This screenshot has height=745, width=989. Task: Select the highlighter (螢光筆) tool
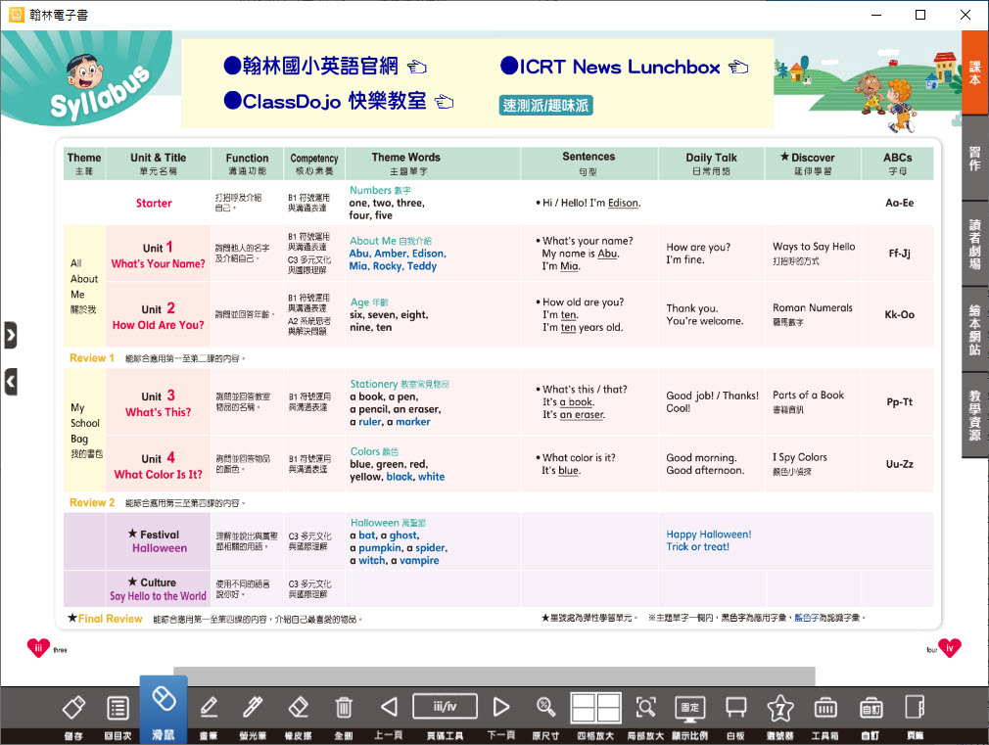254,709
